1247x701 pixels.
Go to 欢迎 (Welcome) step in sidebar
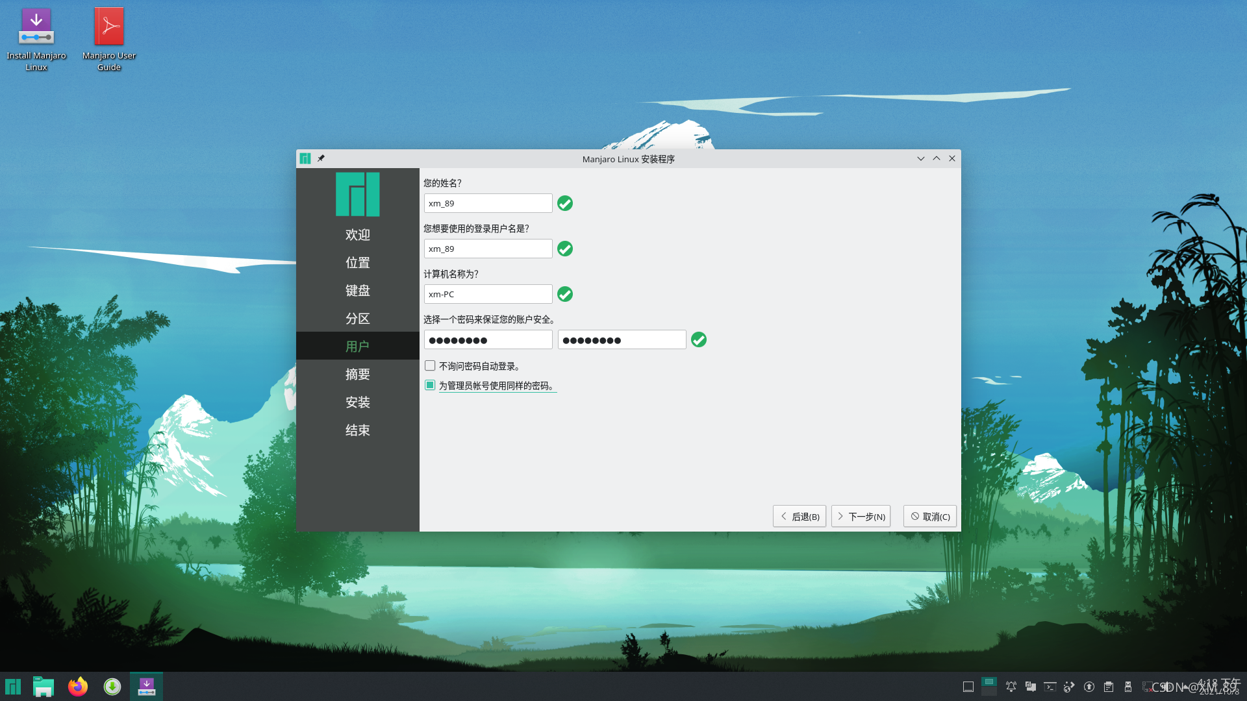coord(358,234)
